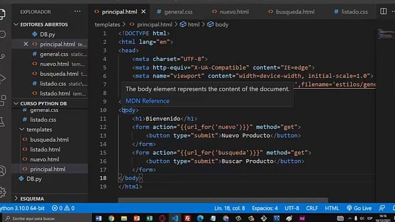395x222 pixels.
Task: Open FileZilla from the taskbar
Action: pyautogui.click(x=188, y=218)
